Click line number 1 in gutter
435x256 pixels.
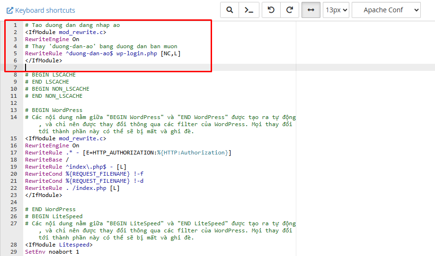point(15,25)
